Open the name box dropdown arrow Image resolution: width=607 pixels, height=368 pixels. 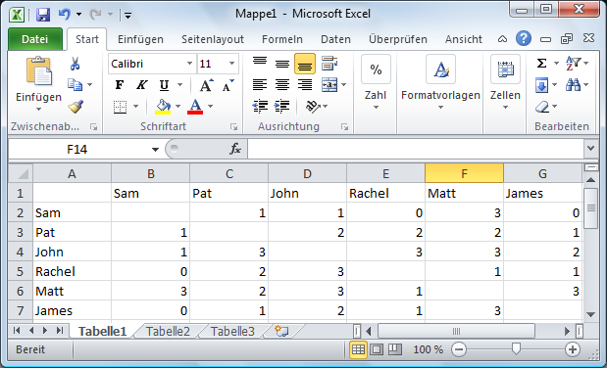click(x=155, y=149)
